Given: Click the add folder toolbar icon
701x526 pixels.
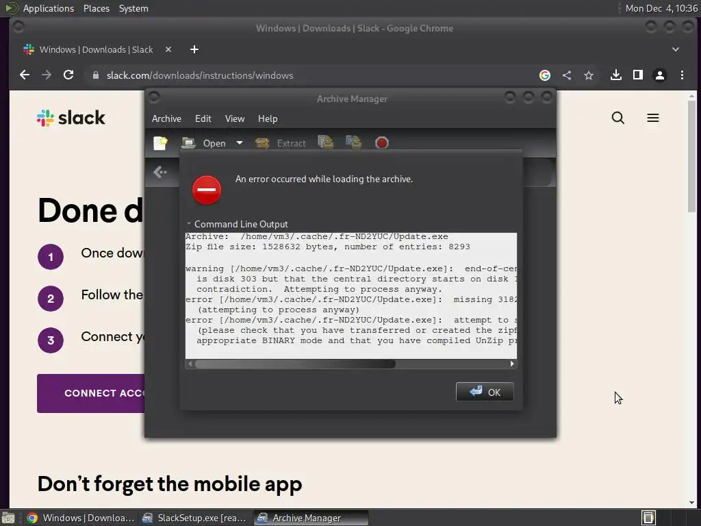Looking at the screenshot, I should 354,142.
